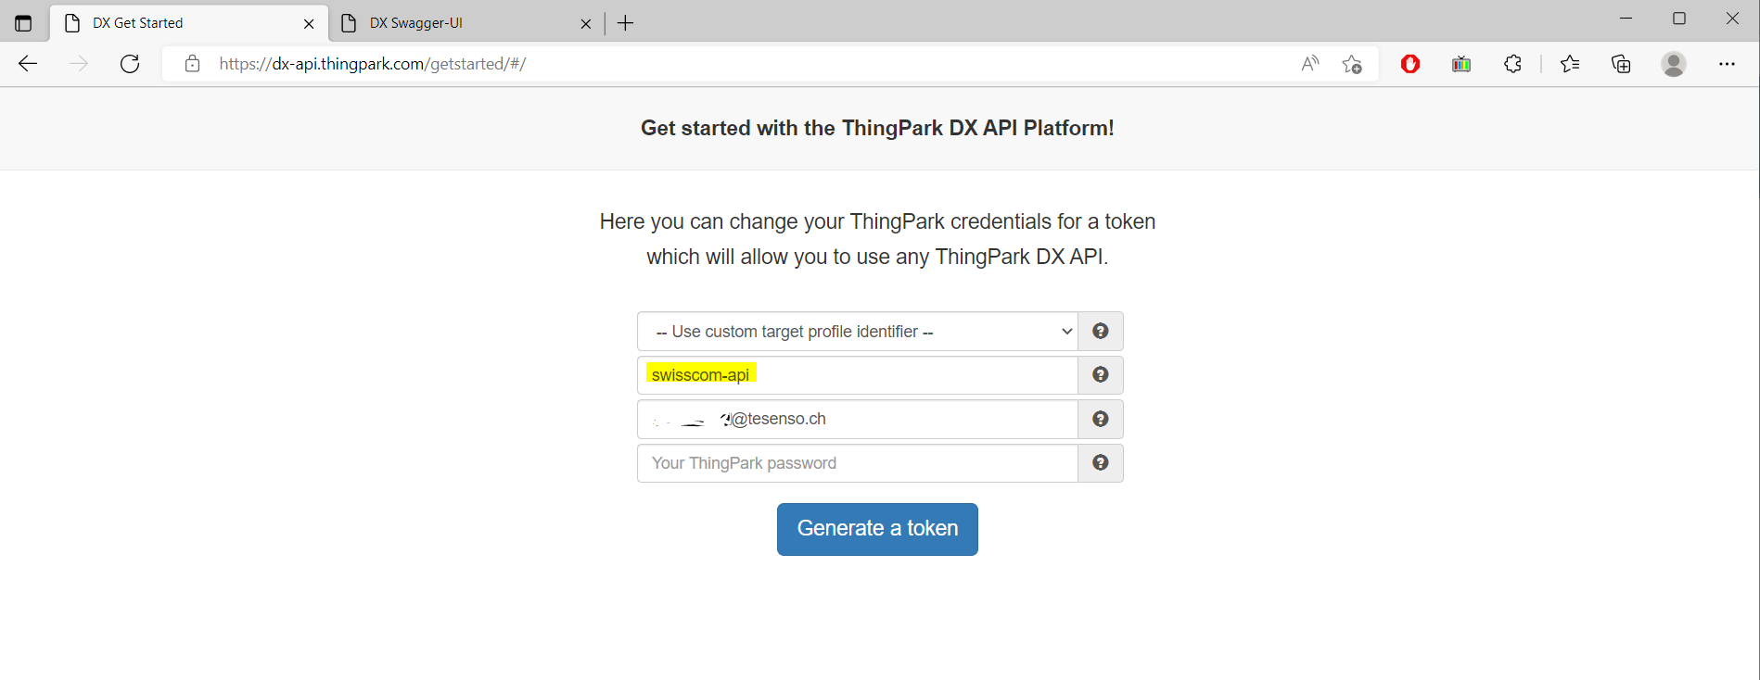Open the Collections icon in toolbar

pos(1621,64)
